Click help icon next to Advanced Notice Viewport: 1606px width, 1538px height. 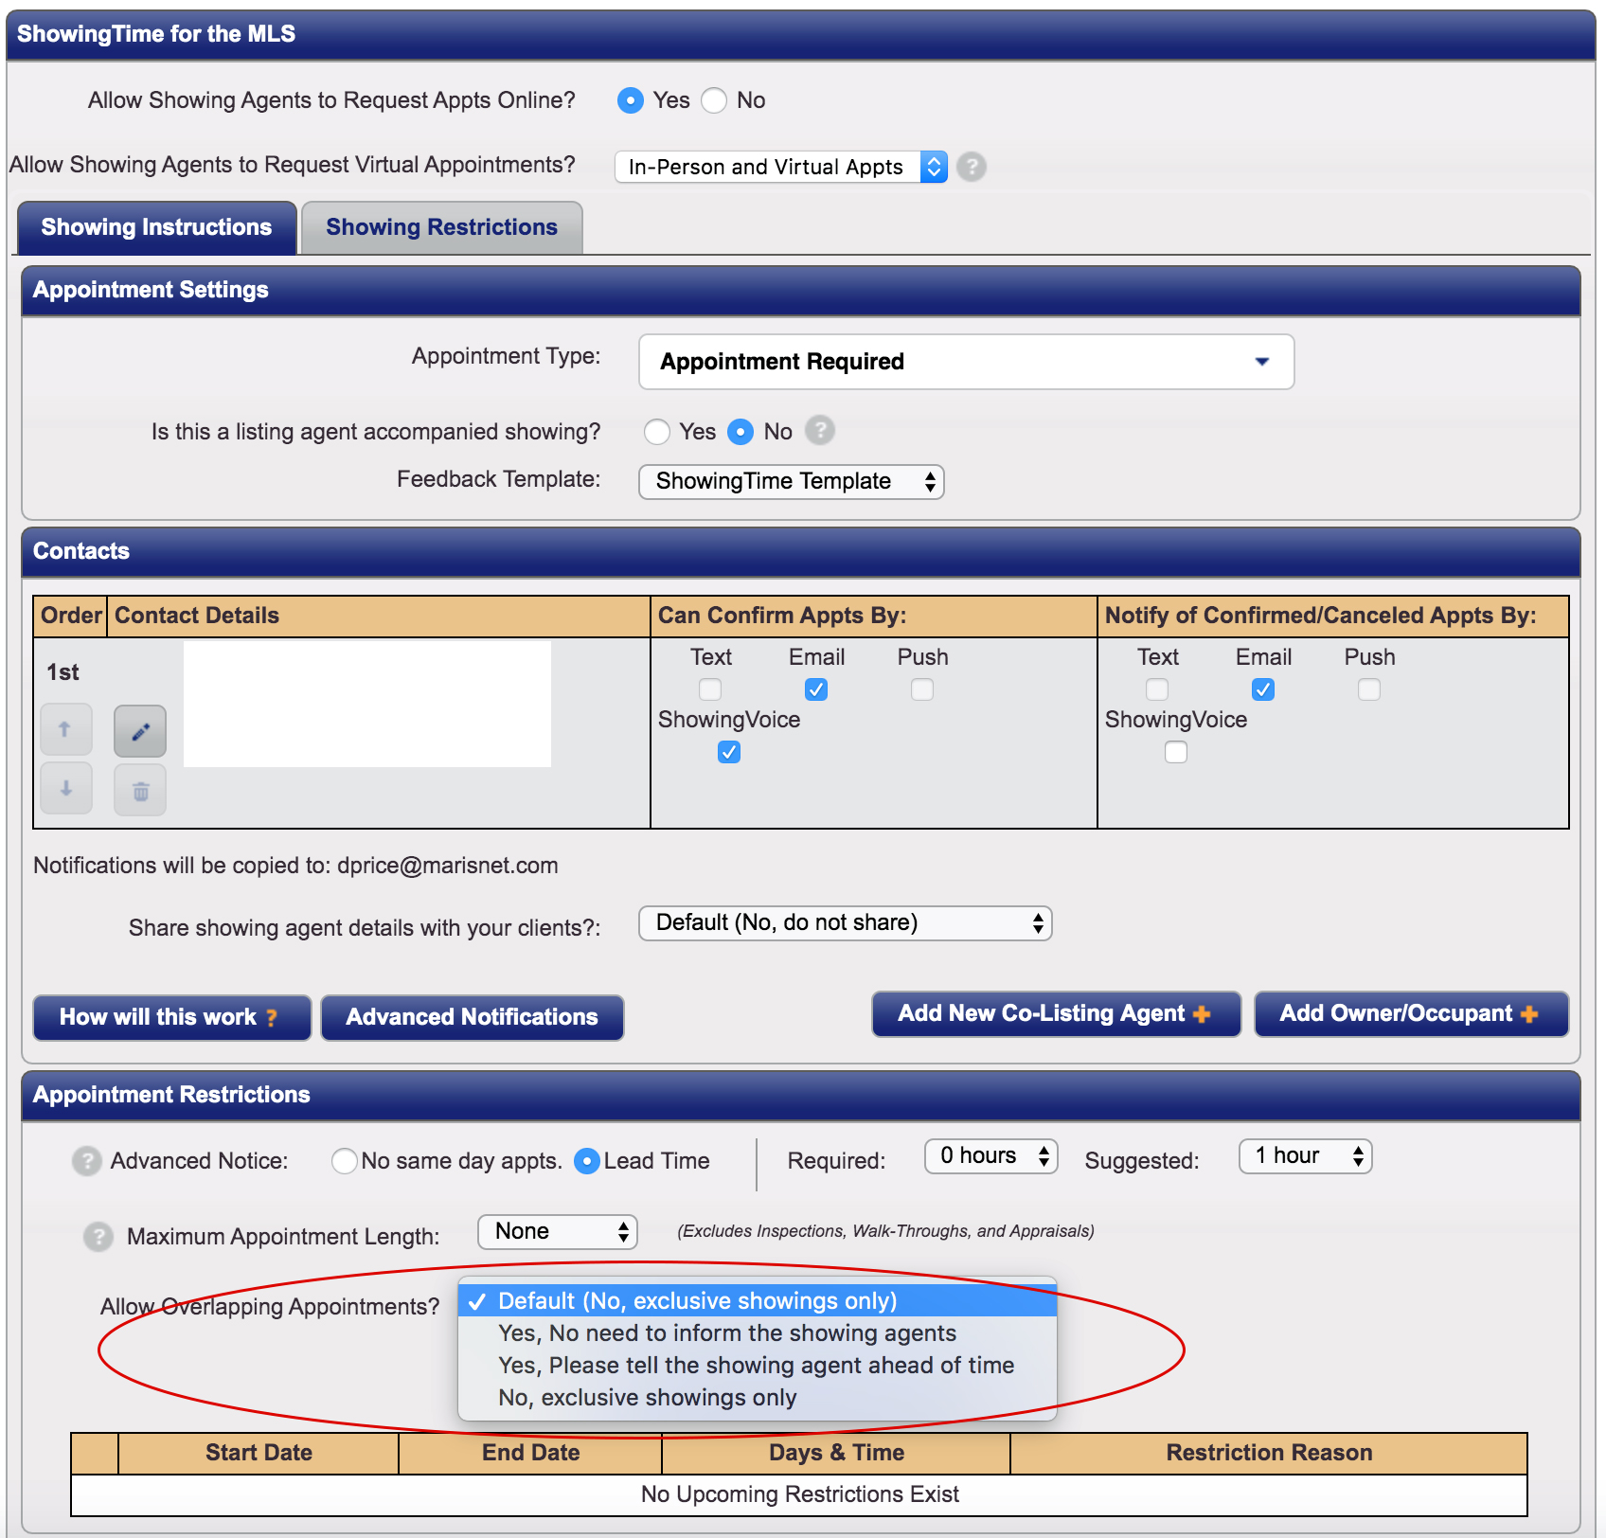(x=87, y=1160)
